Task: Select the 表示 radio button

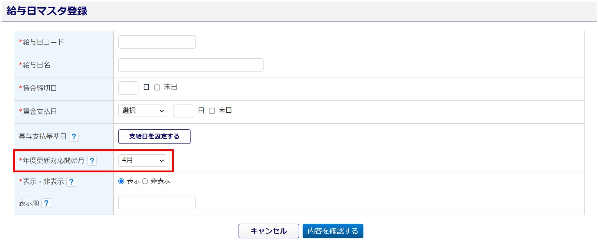Action: tap(121, 181)
